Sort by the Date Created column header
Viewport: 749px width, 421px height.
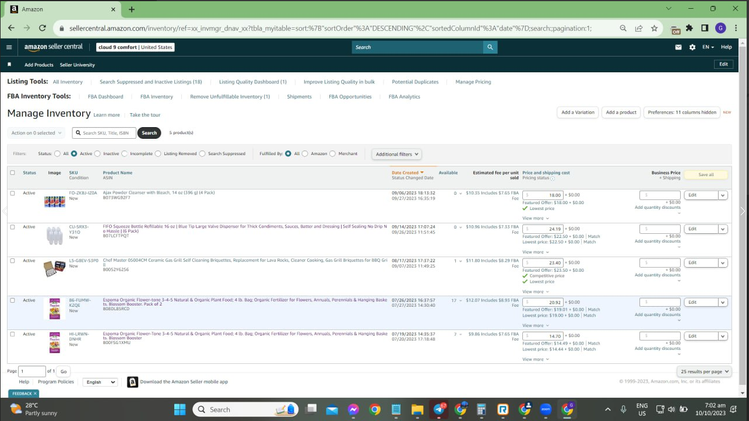click(x=407, y=173)
